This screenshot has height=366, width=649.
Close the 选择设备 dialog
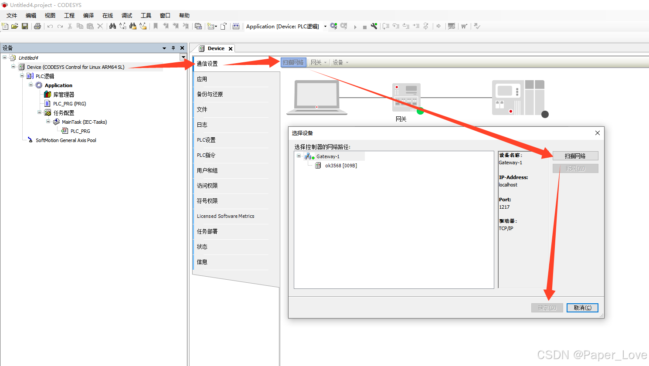(598, 133)
